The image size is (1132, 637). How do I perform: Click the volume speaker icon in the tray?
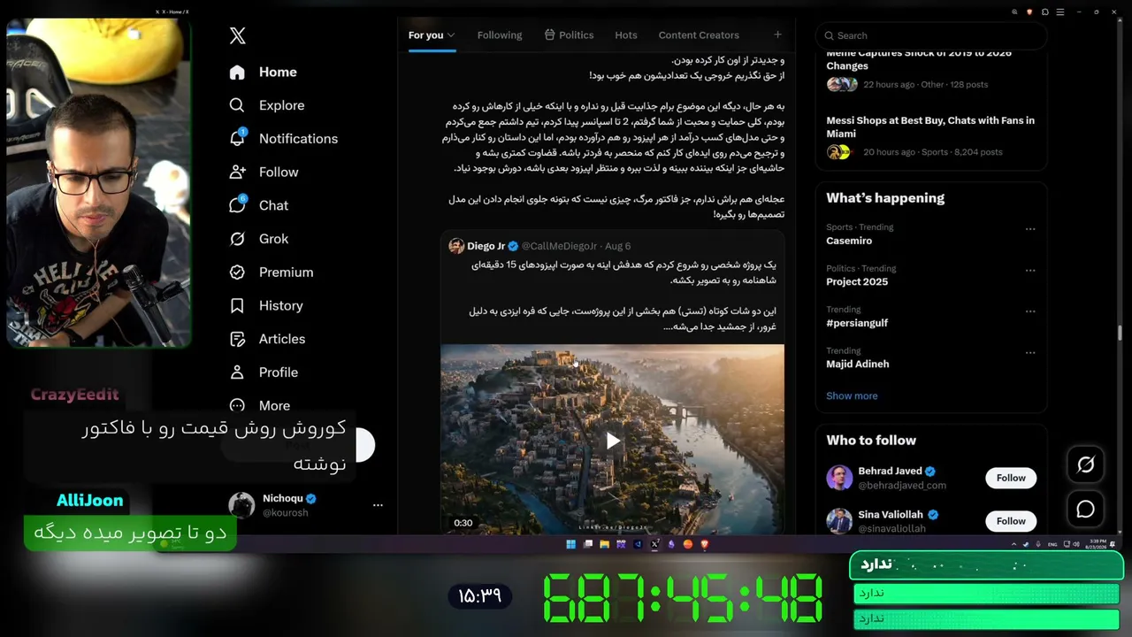(1076, 544)
